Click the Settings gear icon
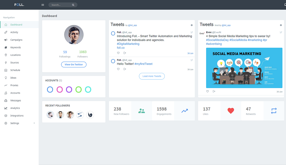286x165 pixels. [6, 123]
